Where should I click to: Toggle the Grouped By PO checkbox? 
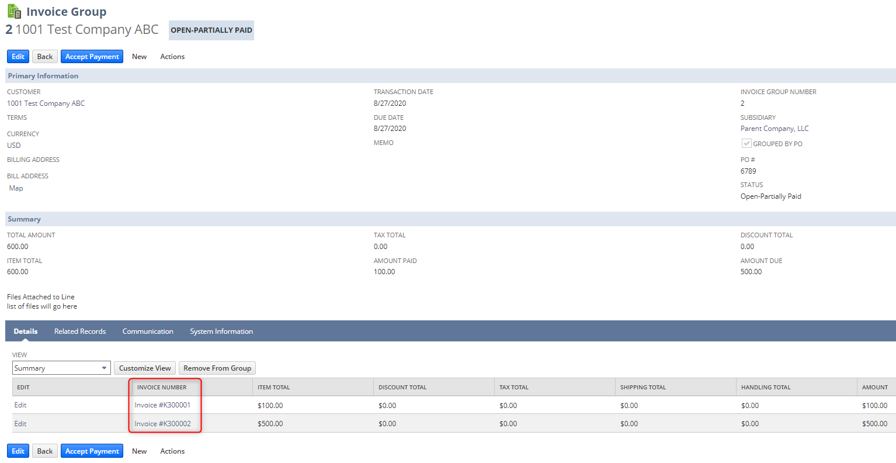(x=746, y=143)
